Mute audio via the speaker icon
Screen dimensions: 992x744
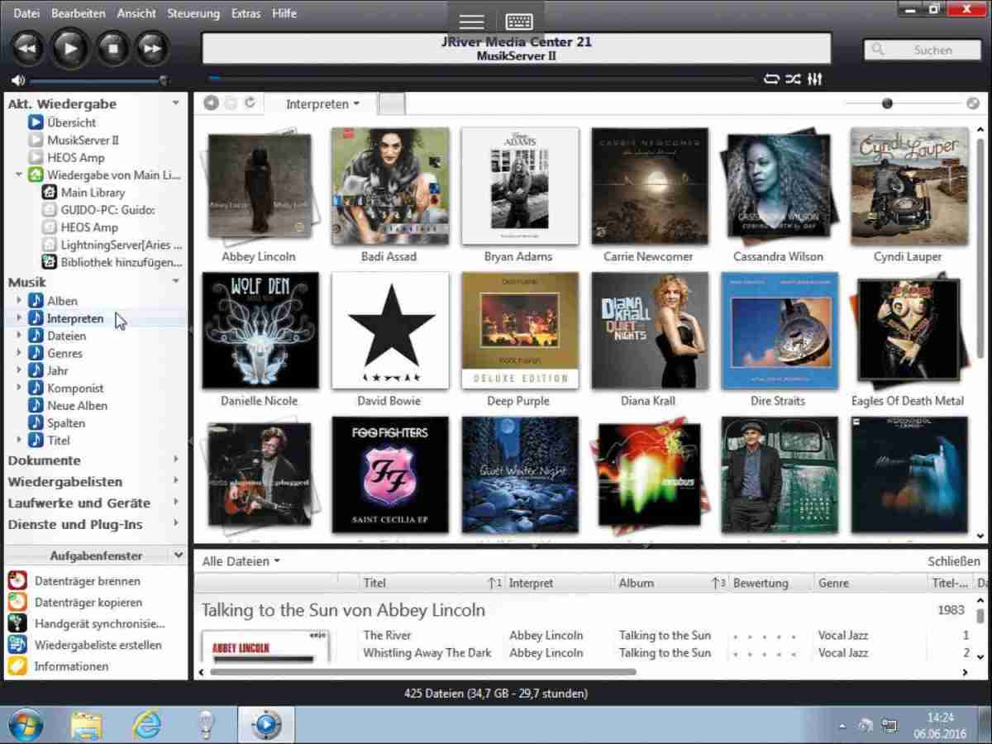[x=18, y=80]
